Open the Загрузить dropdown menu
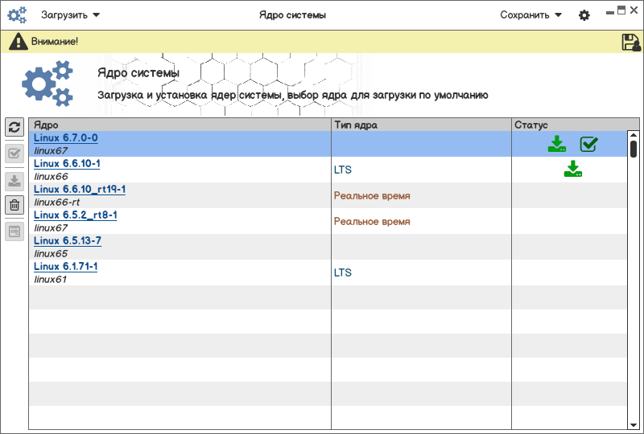644x434 pixels. 71,15
